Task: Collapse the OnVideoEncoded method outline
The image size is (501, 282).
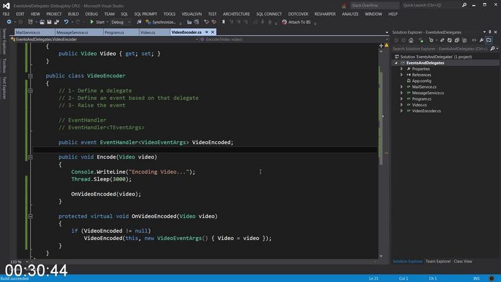Action: point(30,216)
